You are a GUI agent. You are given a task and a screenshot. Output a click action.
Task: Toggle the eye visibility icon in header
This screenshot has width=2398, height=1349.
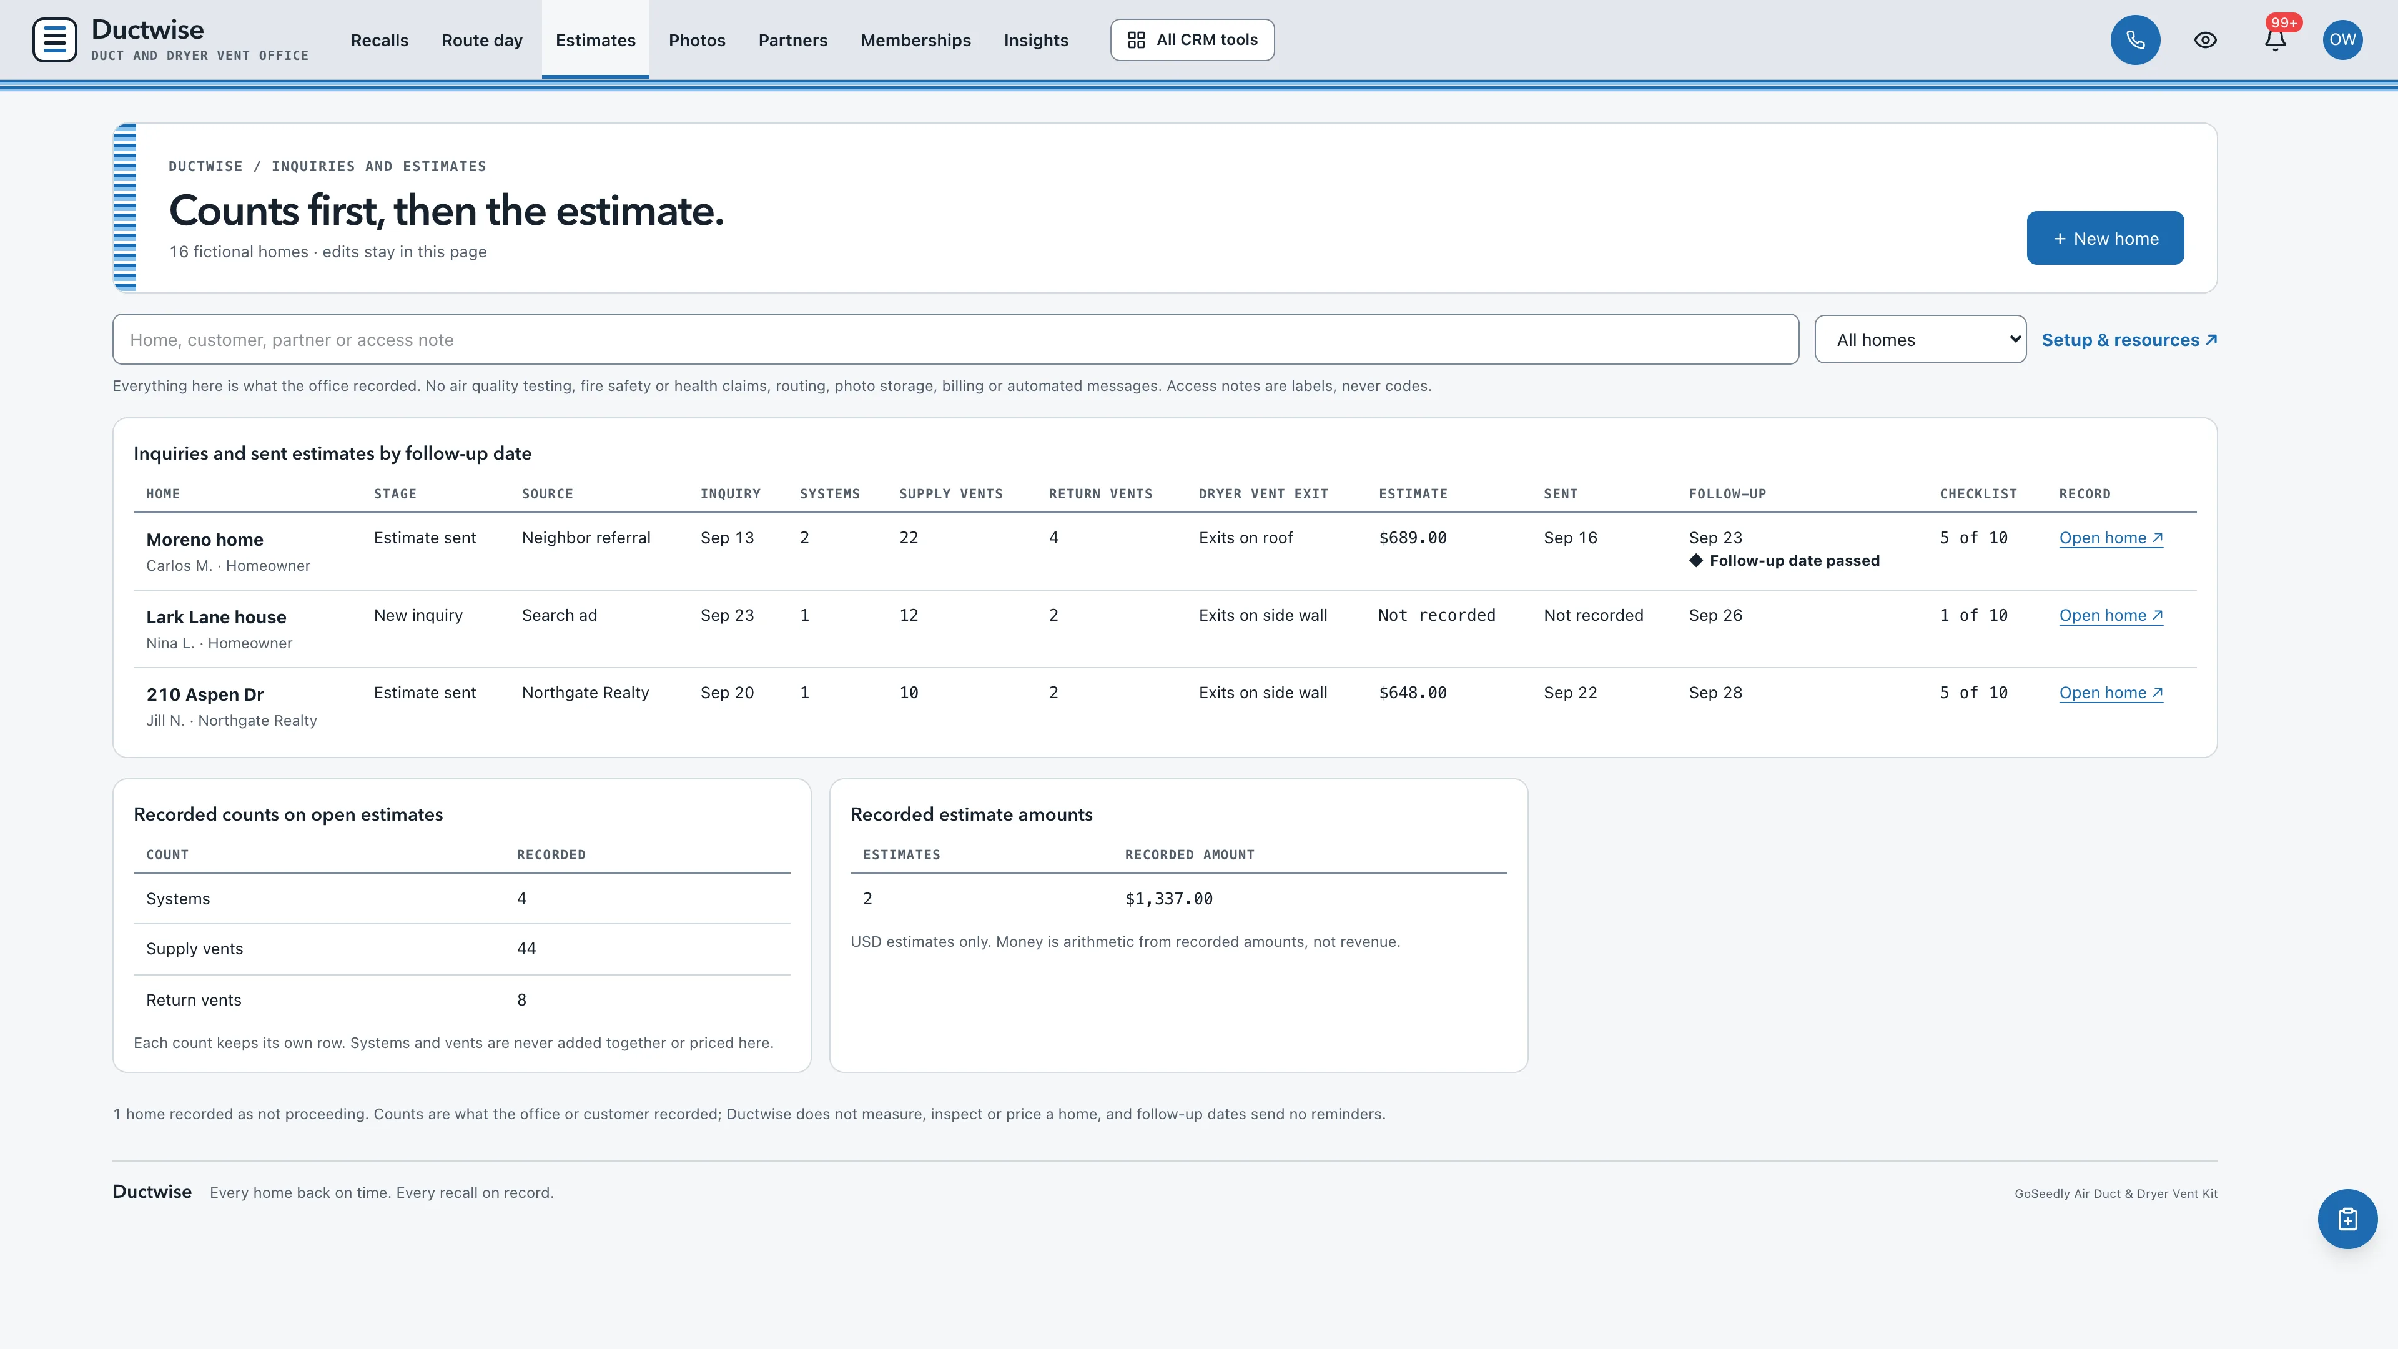[x=2204, y=40]
